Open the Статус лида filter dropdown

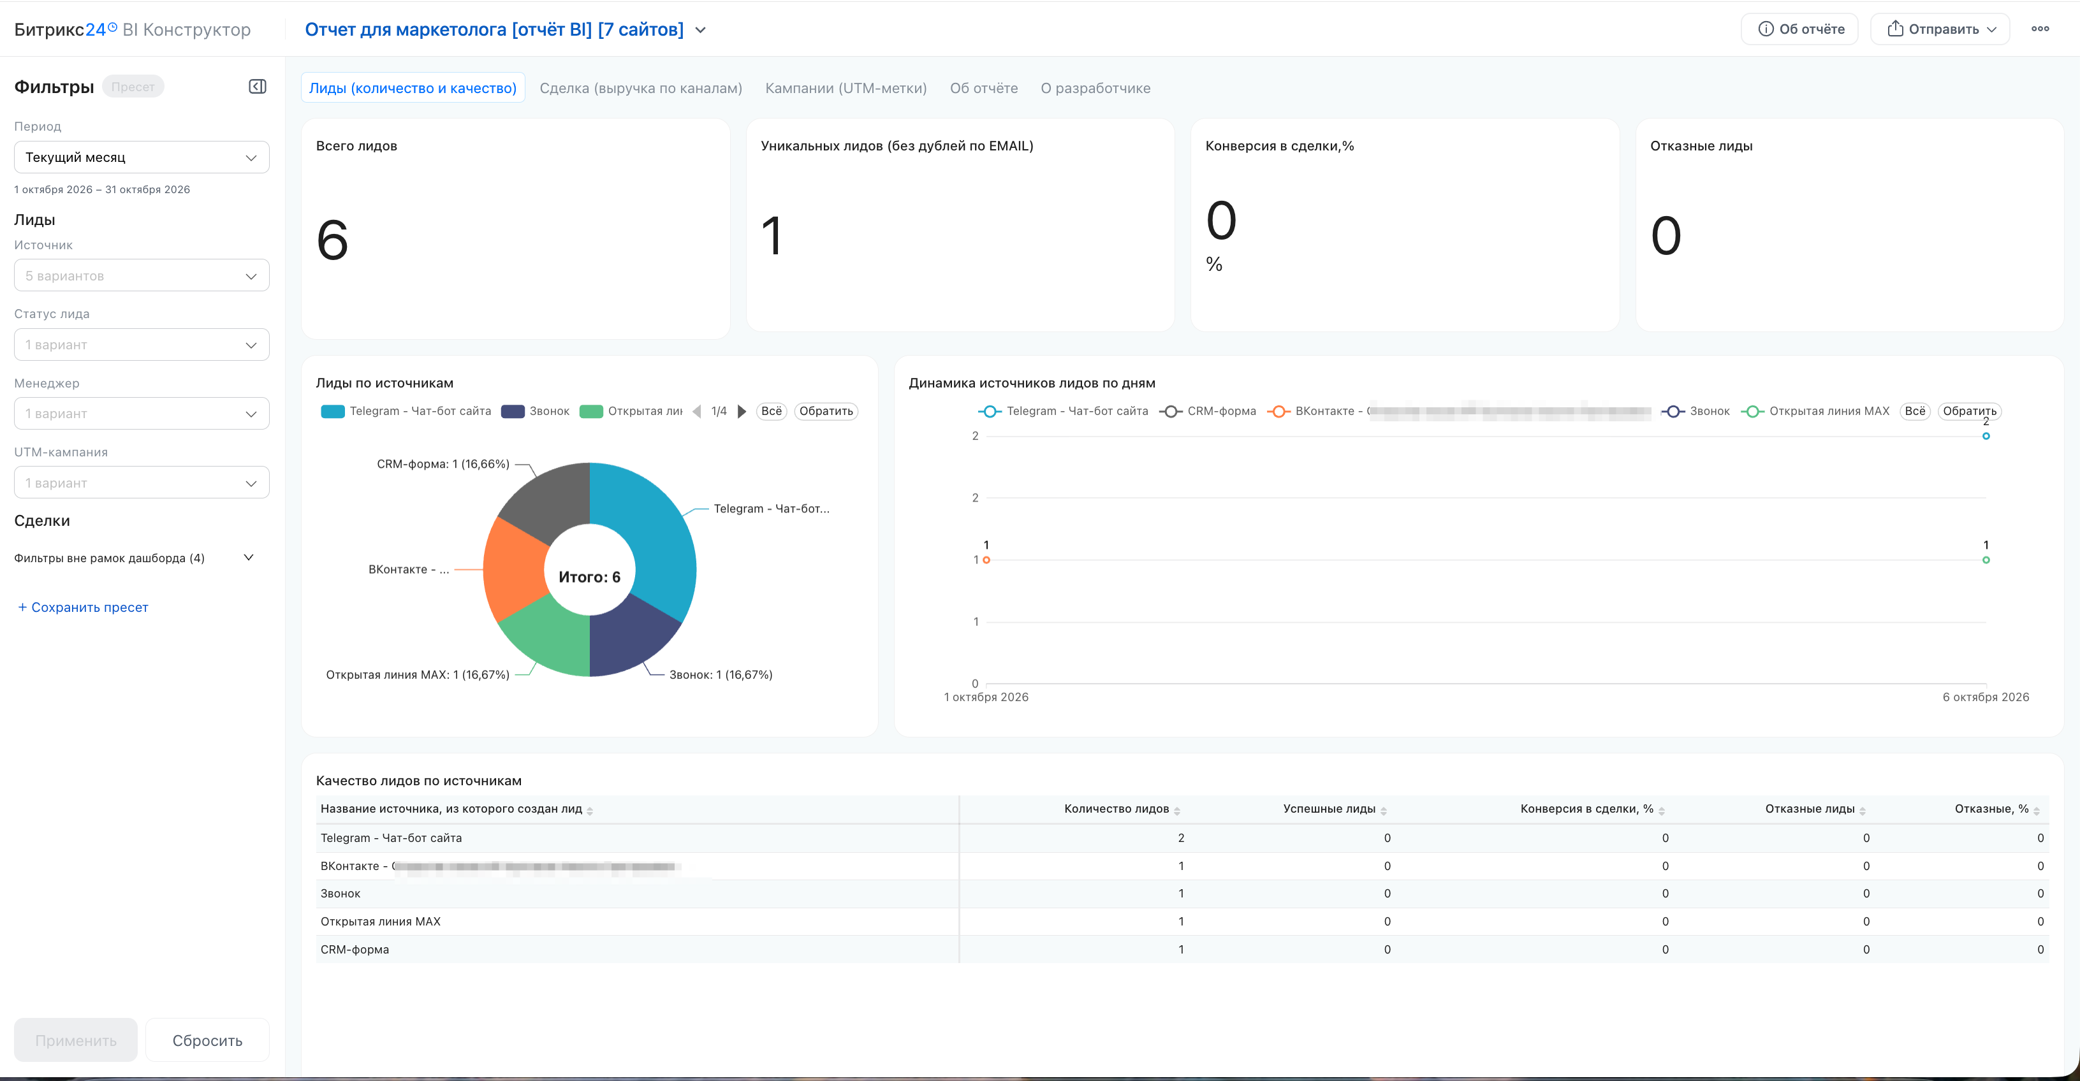142,345
